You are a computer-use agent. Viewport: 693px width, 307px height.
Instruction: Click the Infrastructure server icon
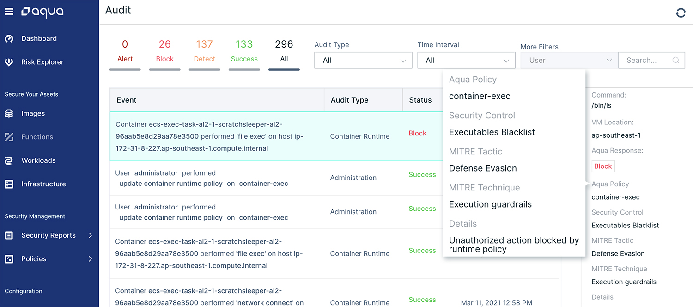coord(9,184)
